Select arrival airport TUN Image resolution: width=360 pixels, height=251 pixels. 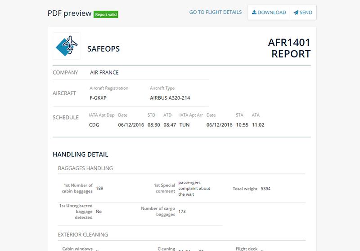pos(184,125)
